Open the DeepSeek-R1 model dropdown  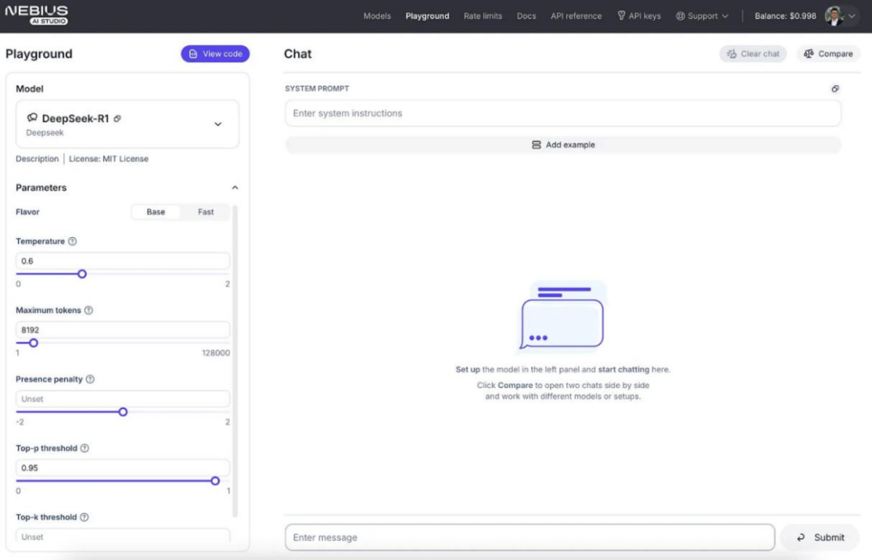[217, 124]
